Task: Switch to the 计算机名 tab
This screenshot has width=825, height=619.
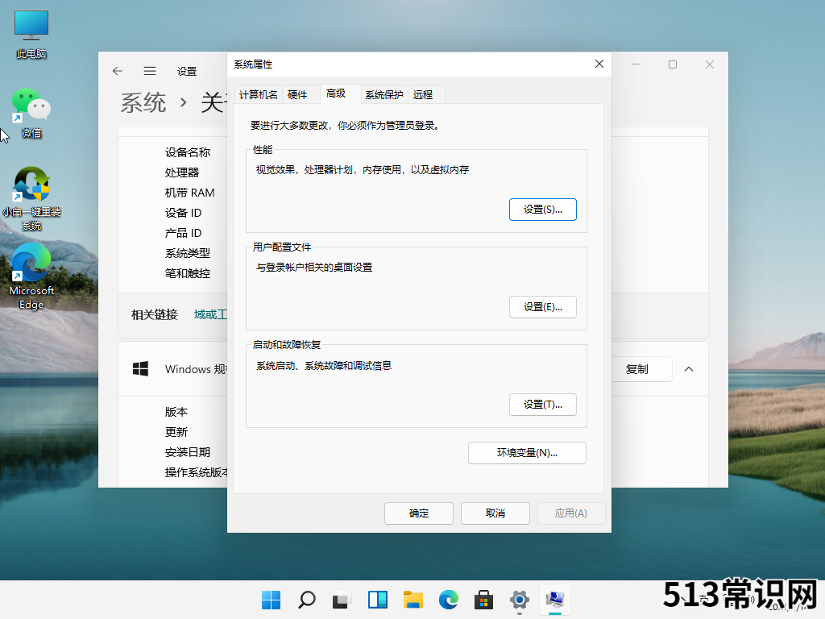Action: click(259, 94)
